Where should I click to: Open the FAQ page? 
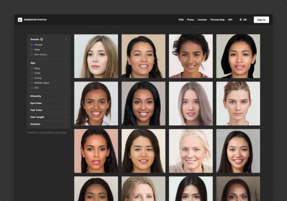click(x=181, y=20)
